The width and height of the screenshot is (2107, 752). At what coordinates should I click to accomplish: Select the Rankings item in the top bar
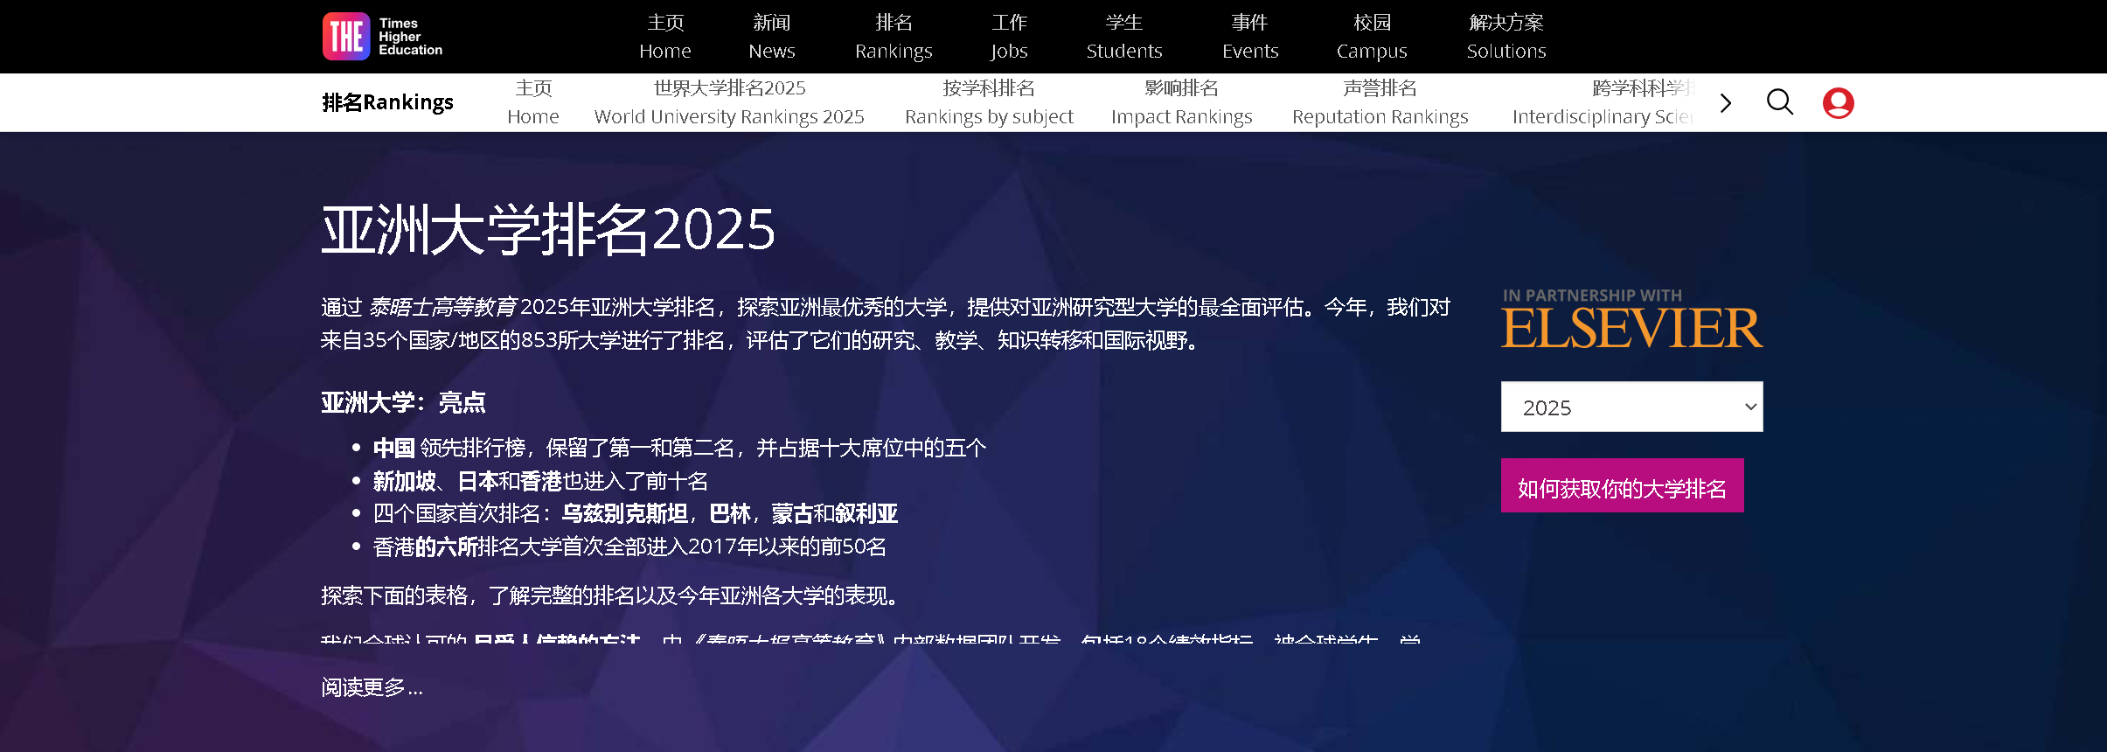click(x=894, y=37)
